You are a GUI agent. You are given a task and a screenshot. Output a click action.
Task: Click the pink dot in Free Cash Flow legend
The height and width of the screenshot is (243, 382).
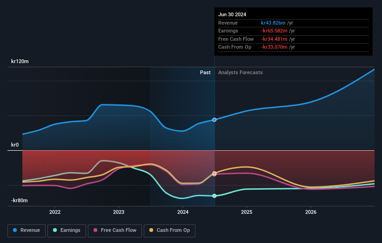point(95,230)
